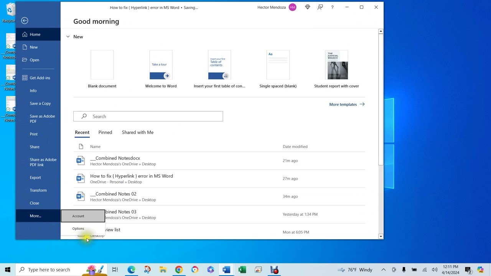Select Transform in the sidebar

pyautogui.click(x=38, y=190)
